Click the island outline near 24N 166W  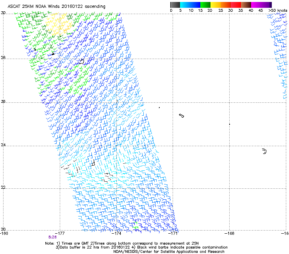point(264,151)
